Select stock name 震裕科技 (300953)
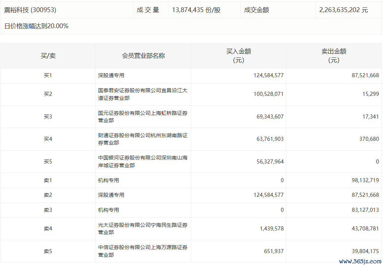This screenshot has height=267, width=384. (30, 10)
